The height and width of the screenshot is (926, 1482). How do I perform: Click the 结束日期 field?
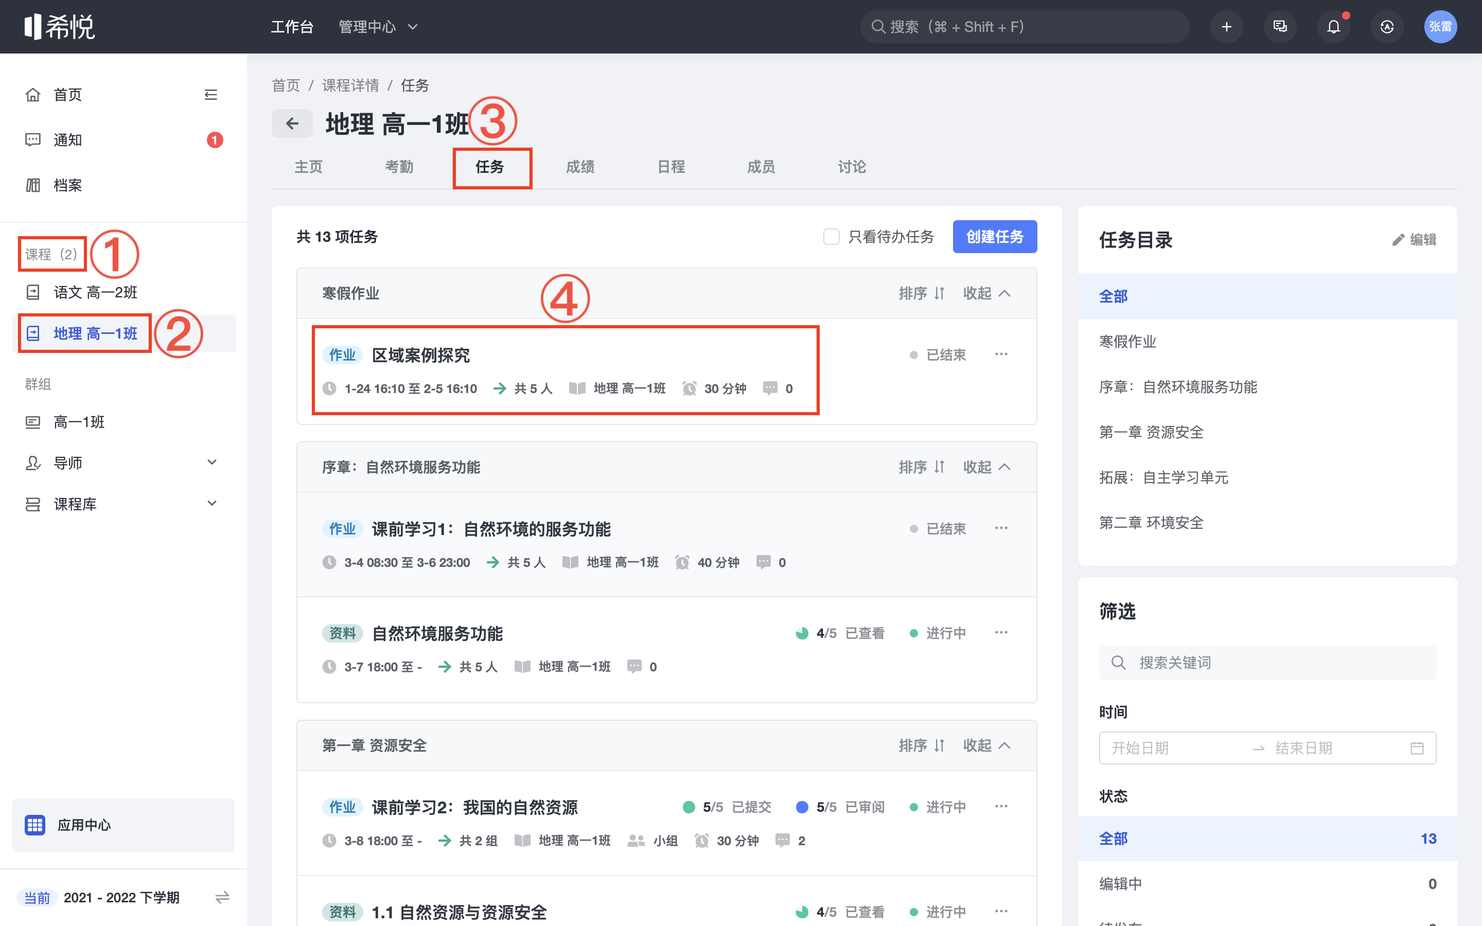point(1304,748)
